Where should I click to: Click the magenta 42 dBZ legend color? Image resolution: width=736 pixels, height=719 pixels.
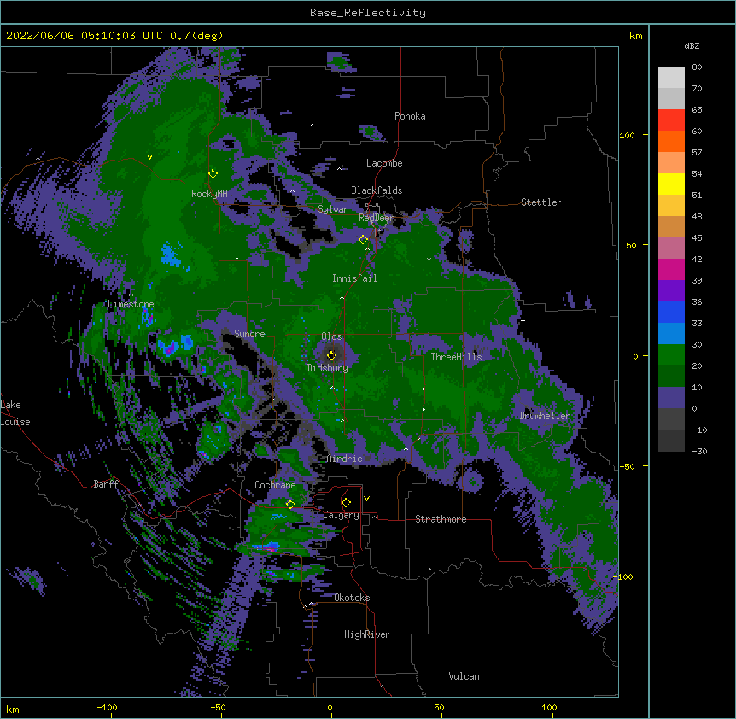pyautogui.click(x=671, y=269)
